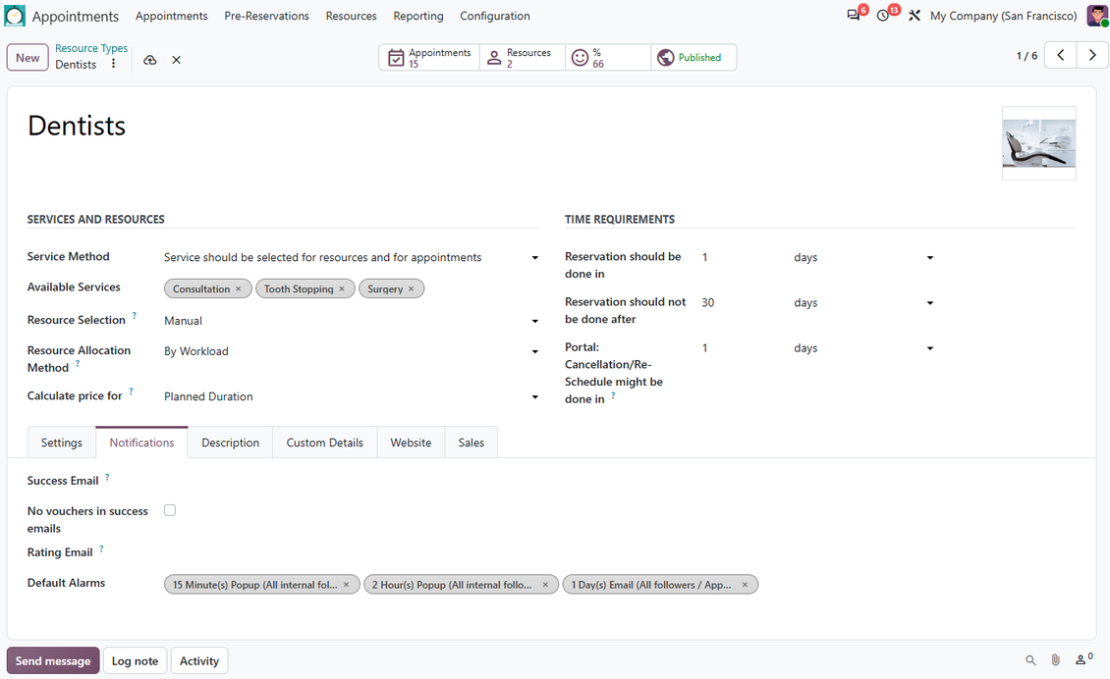The width and height of the screenshot is (1110, 679).
Task: Discard changes with the X icon
Action: pyautogui.click(x=176, y=60)
